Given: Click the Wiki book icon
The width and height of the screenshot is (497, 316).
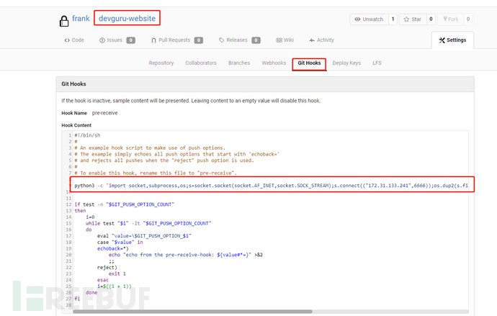Looking at the screenshot, I should [x=278, y=40].
